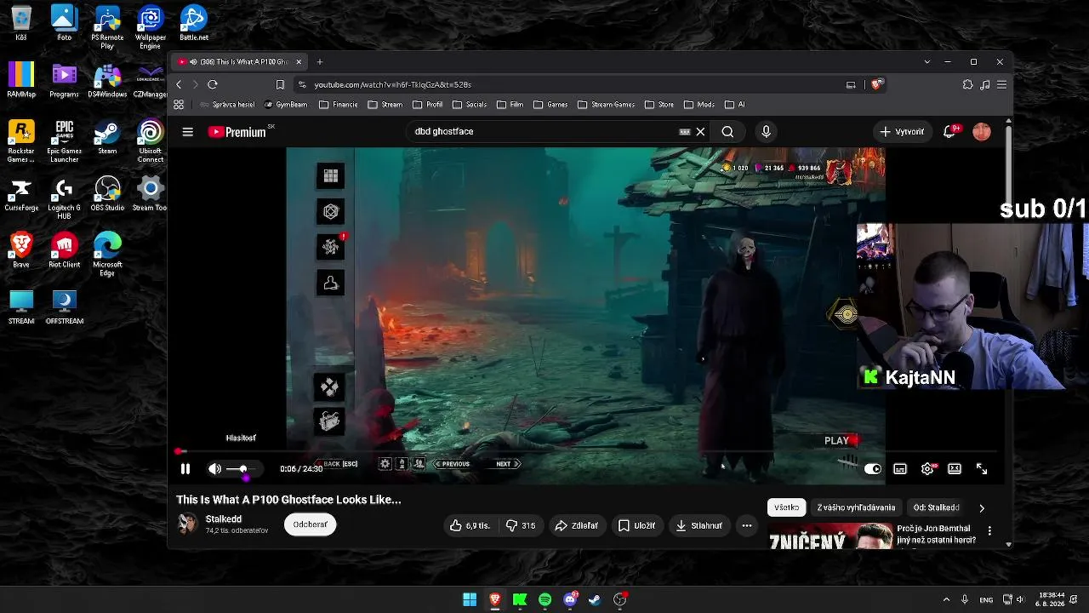Open options for the Jon Bernthal video
Viewport: 1089px width, 613px height.
tap(989, 530)
